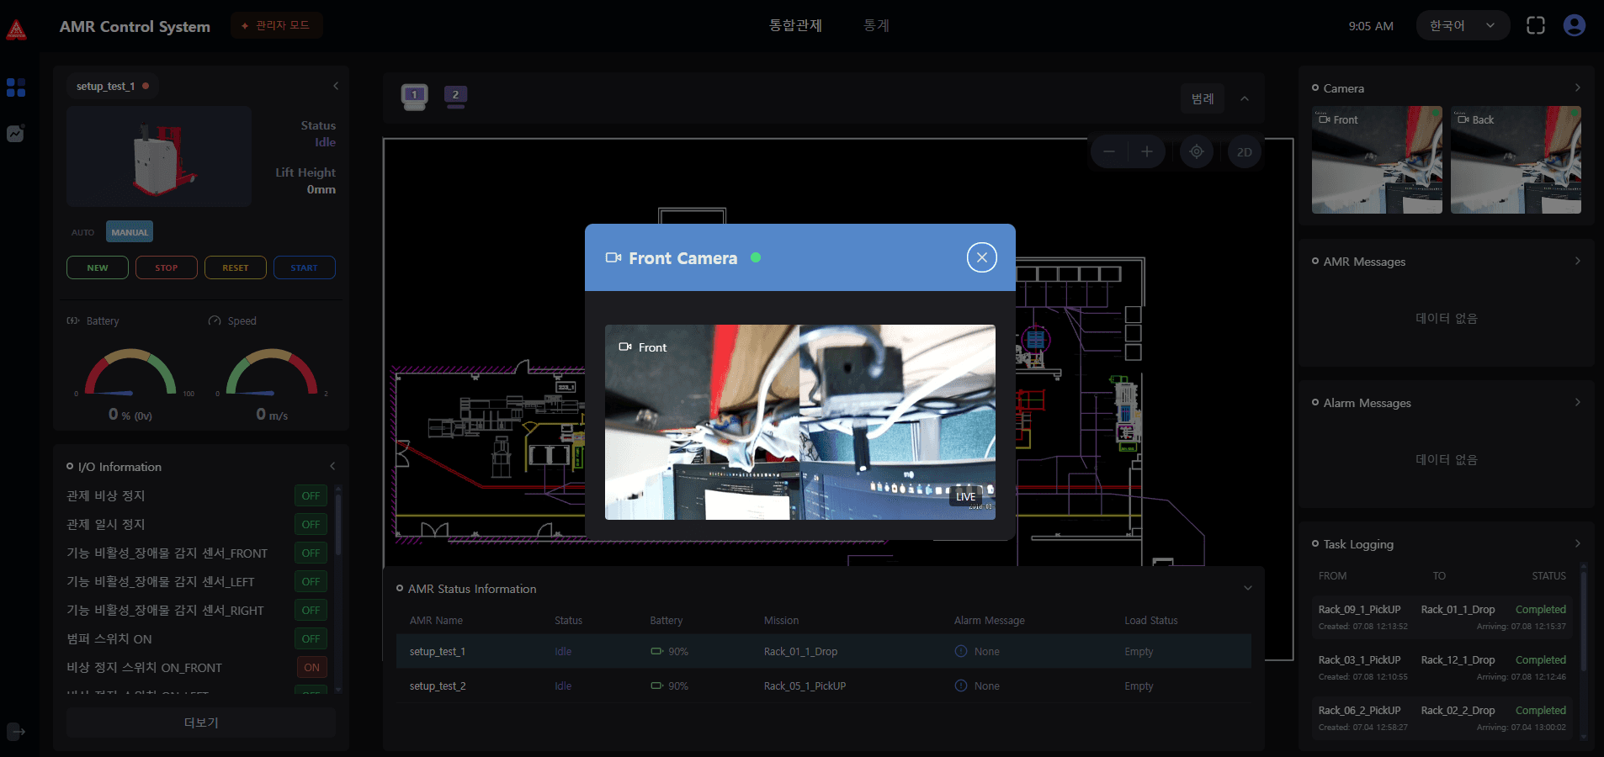Open the 한국어 language dropdown
This screenshot has width=1604, height=757.
pos(1462,25)
